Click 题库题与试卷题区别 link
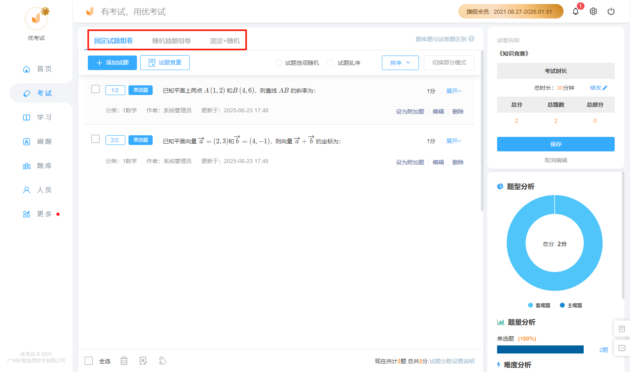This screenshot has width=630, height=372. [441, 39]
